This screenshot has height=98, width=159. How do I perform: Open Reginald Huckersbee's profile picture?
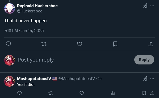(10, 8)
